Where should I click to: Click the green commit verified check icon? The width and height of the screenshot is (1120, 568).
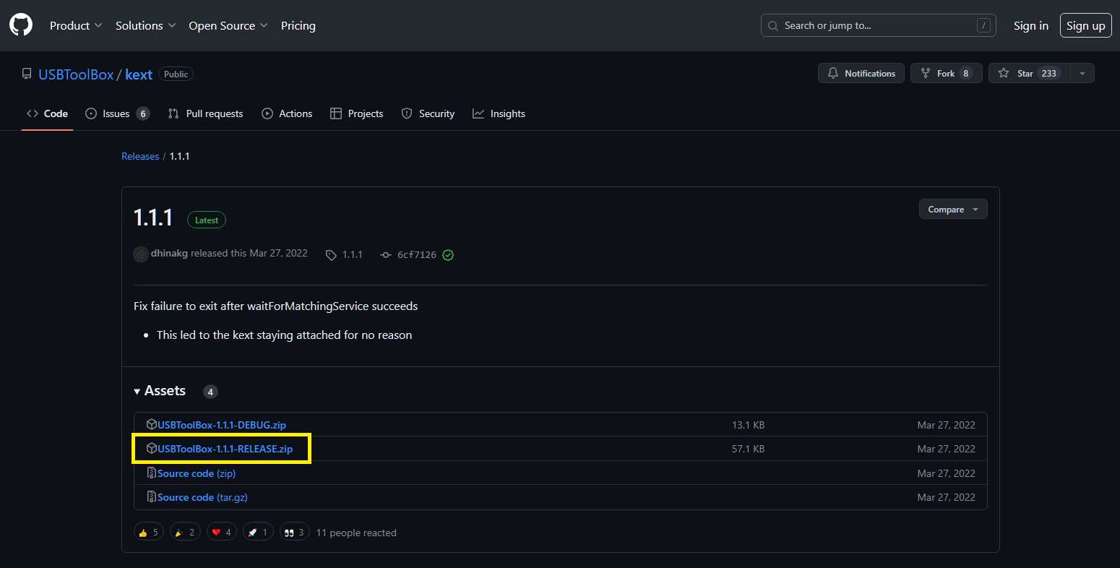click(448, 255)
